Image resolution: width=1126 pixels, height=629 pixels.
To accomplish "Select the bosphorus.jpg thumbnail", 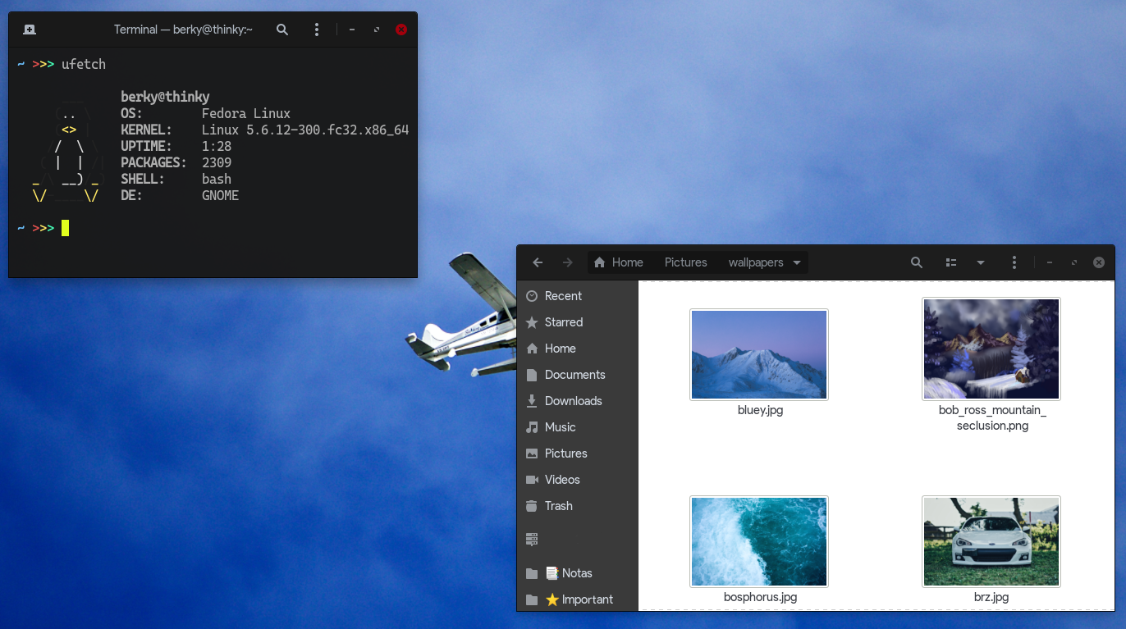I will click(x=759, y=541).
